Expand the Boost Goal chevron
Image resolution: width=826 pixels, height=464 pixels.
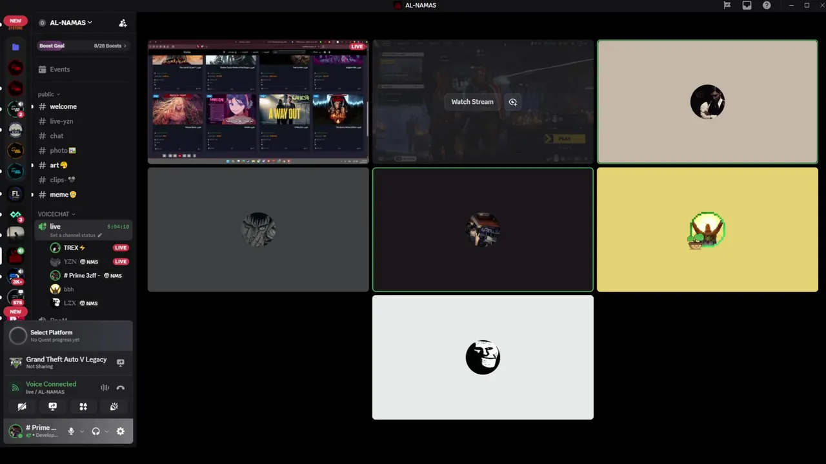(x=125, y=46)
